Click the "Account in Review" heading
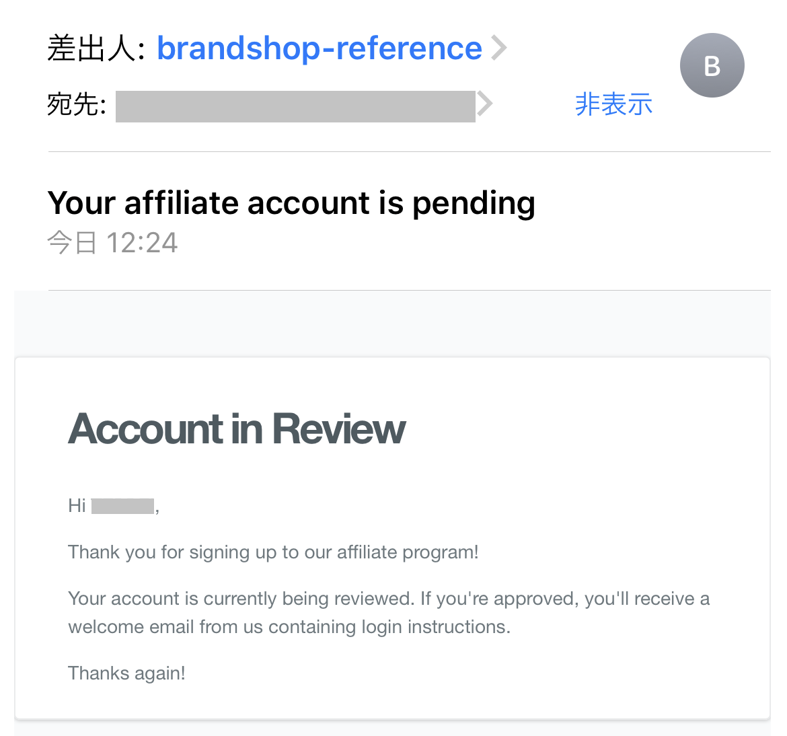 (x=237, y=429)
